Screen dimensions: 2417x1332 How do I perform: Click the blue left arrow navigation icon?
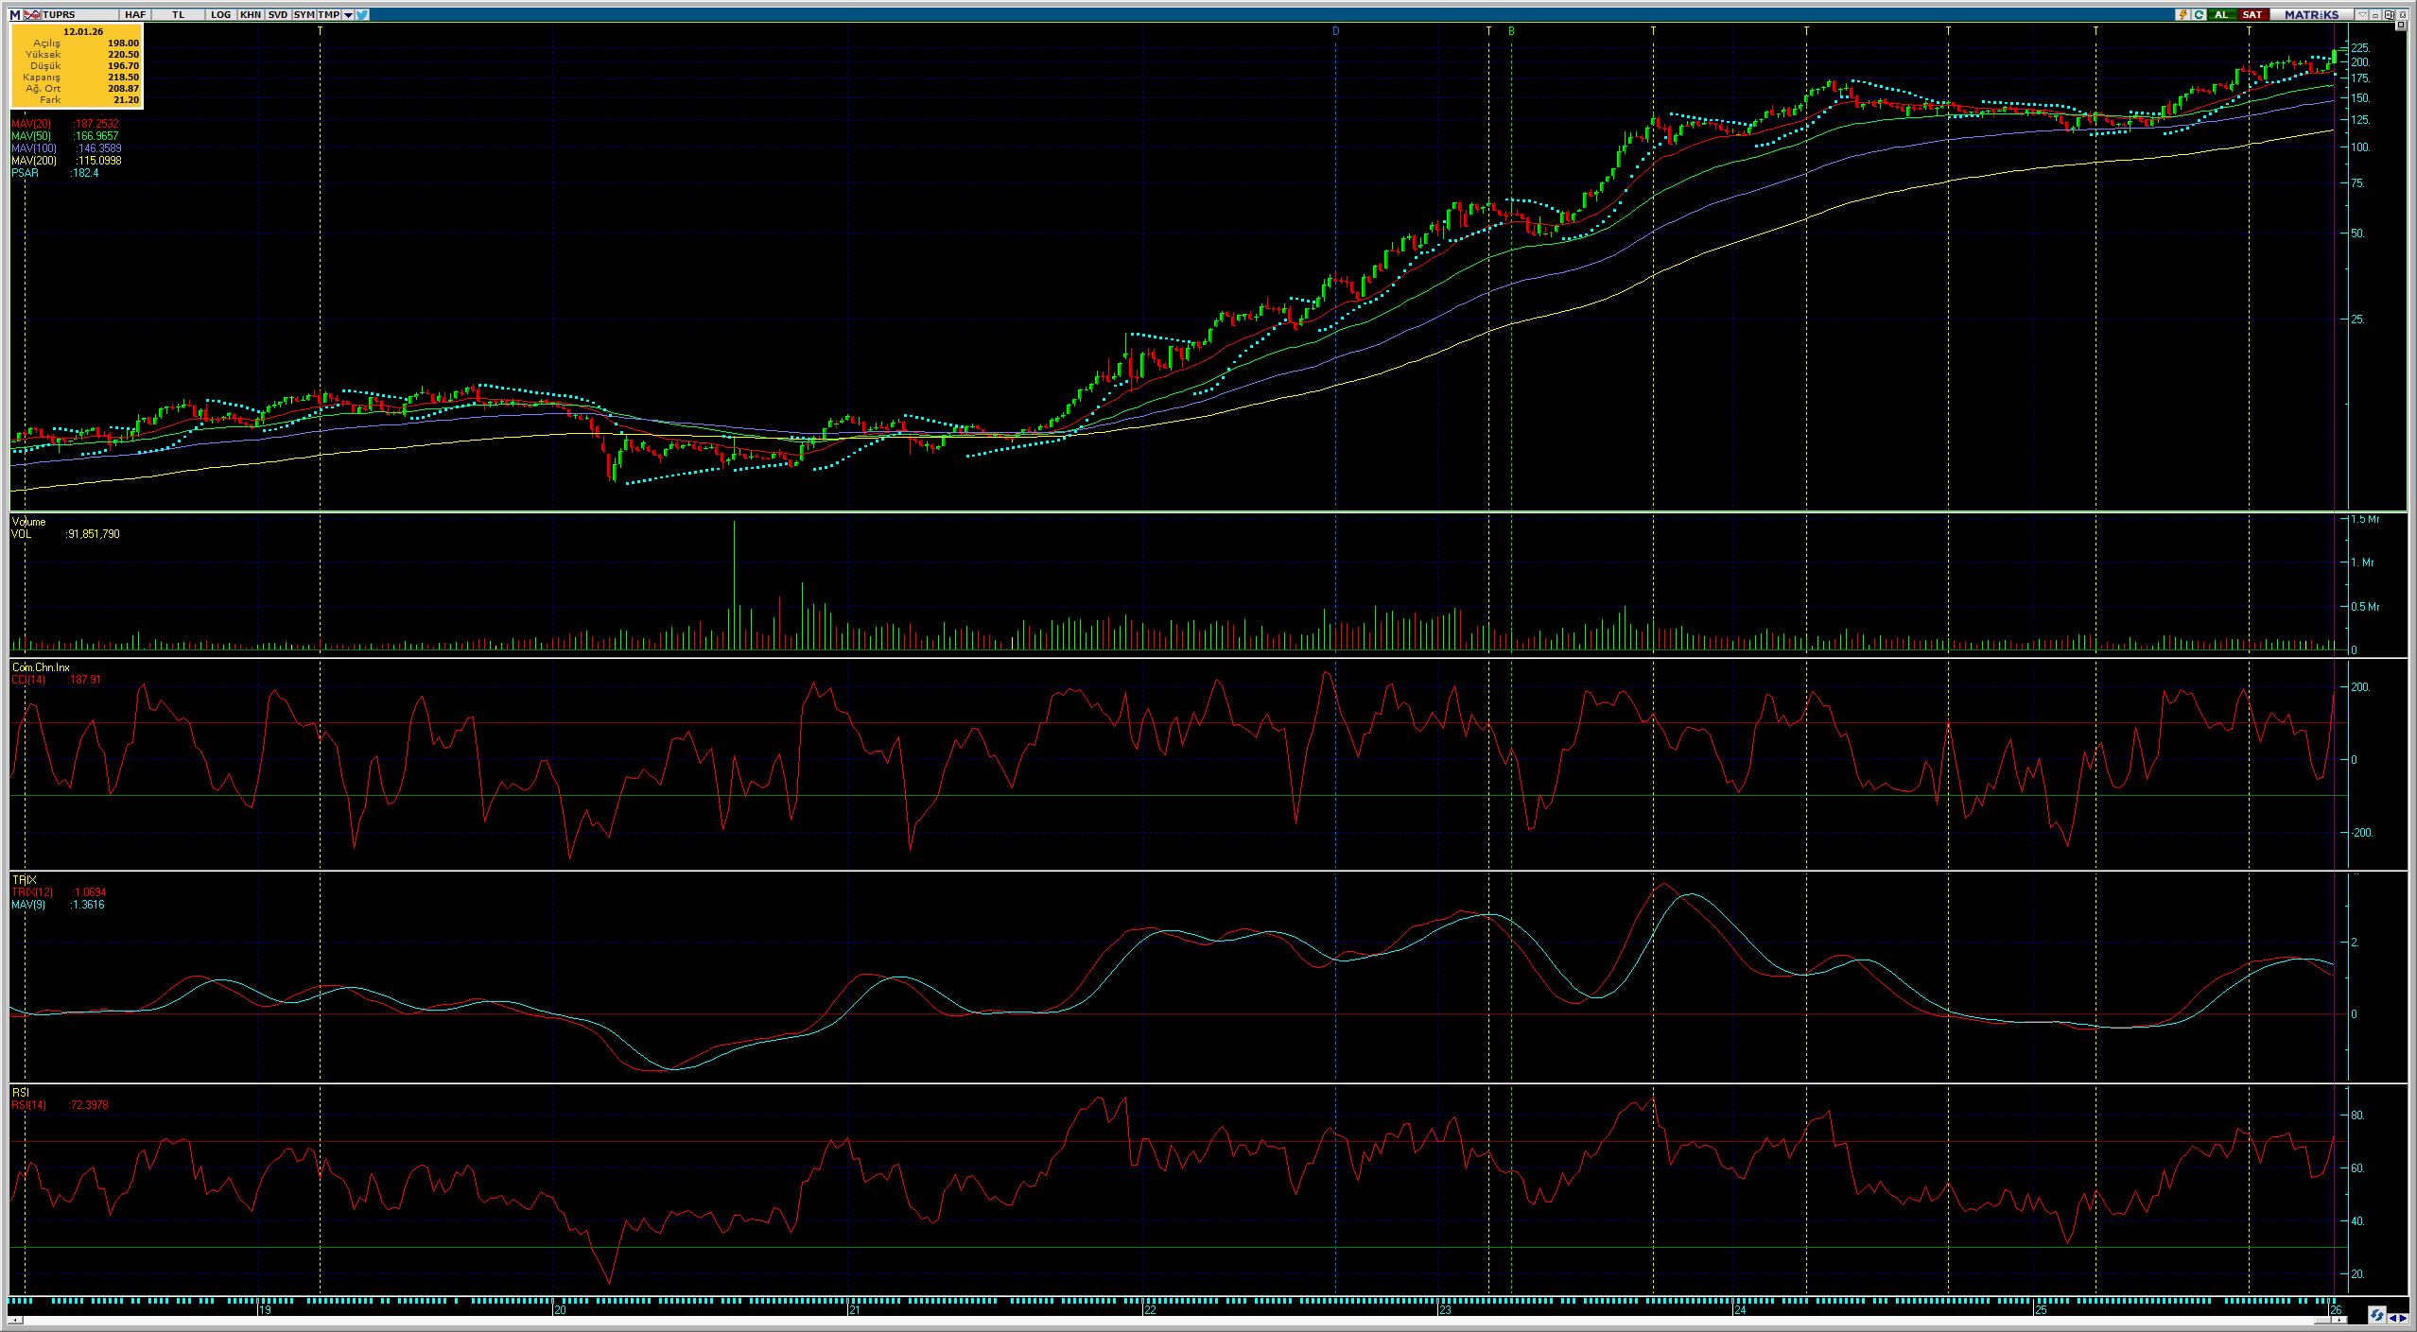(x=2392, y=1319)
